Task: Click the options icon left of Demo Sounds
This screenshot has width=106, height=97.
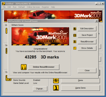Action: point(8,78)
